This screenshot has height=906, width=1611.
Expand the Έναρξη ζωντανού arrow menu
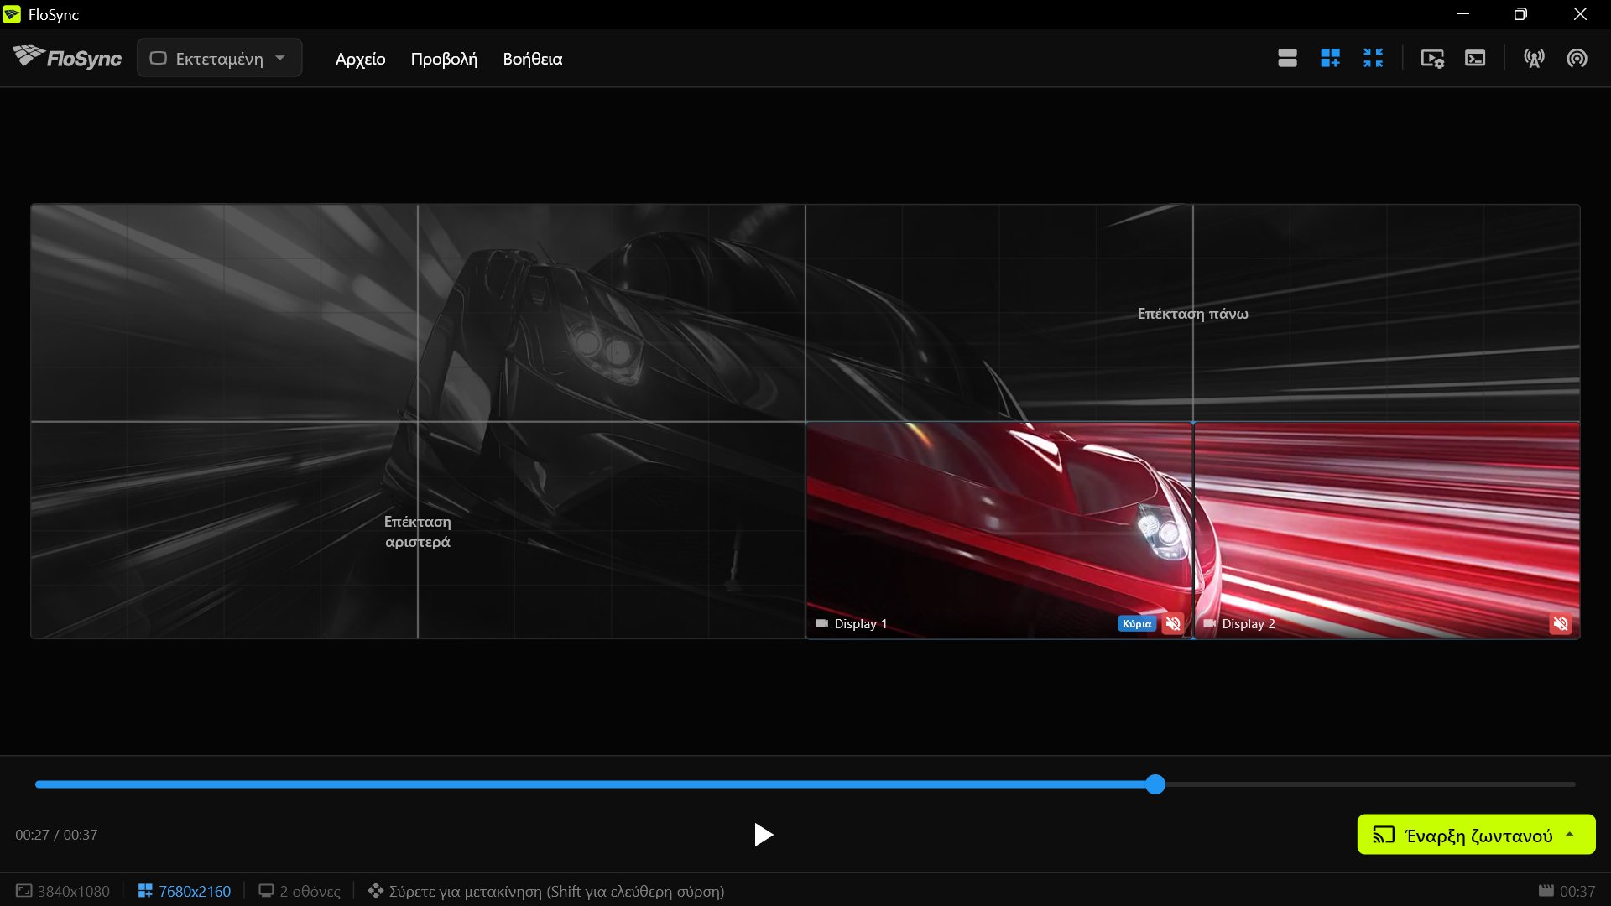click(x=1570, y=835)
